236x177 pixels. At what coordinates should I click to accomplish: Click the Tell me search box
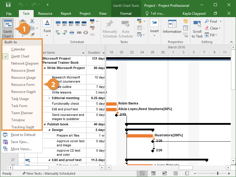158,14
